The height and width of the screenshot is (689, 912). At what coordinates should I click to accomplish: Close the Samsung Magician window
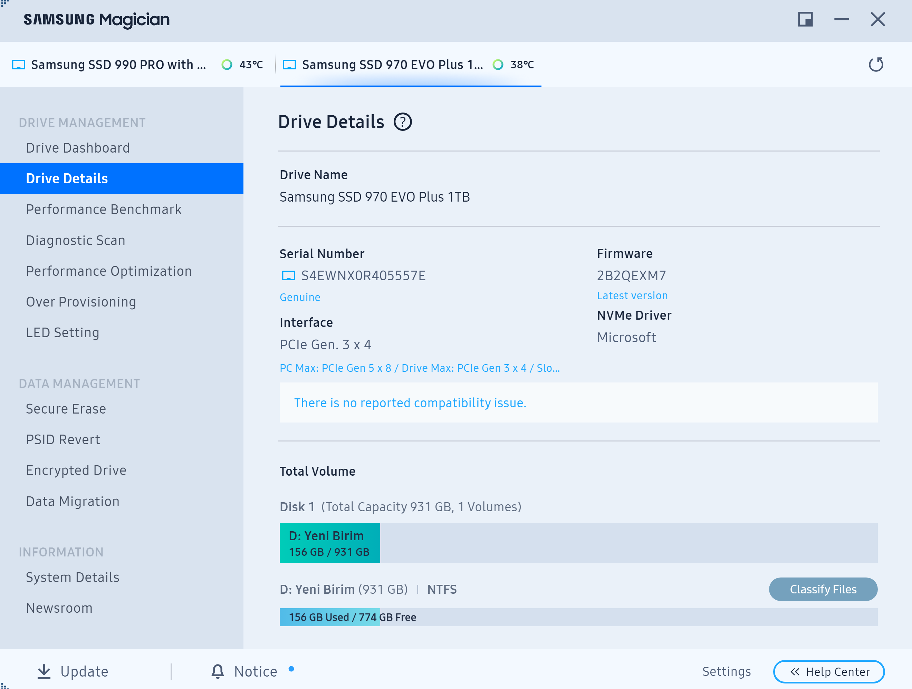coord(878,19)
